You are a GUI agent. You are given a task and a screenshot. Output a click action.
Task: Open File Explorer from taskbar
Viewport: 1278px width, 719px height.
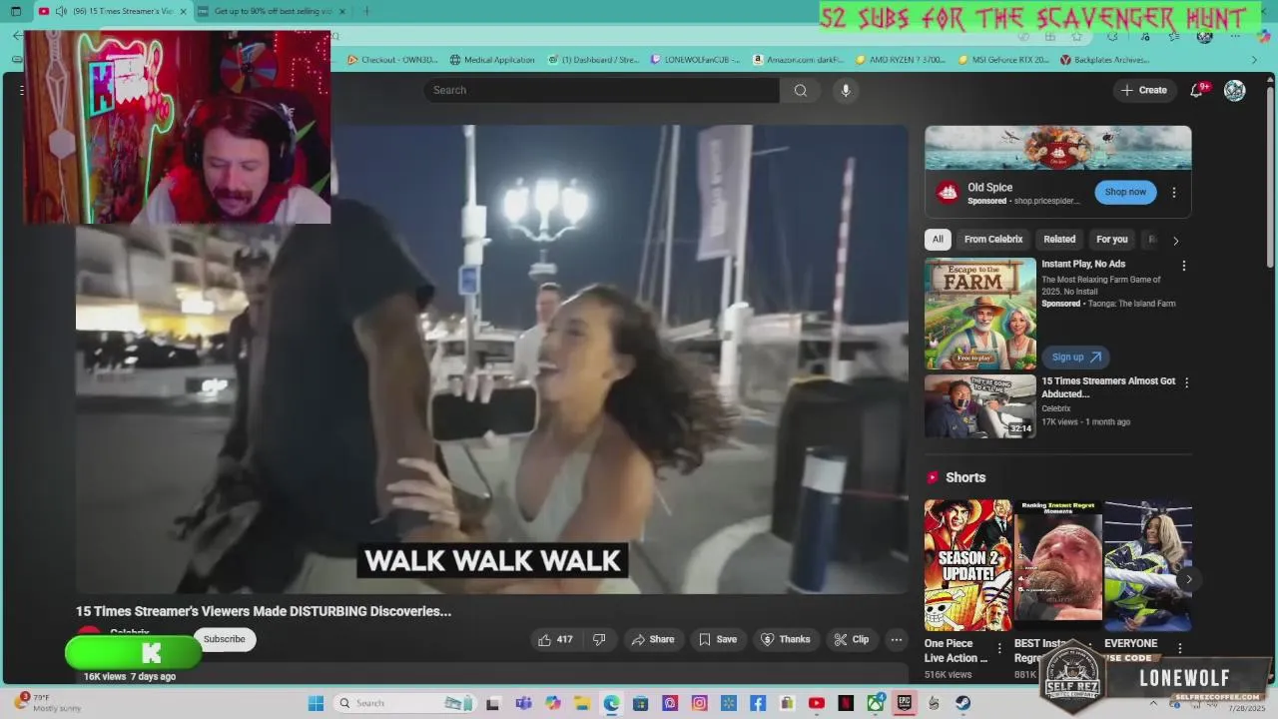click(x=582, y=703)
